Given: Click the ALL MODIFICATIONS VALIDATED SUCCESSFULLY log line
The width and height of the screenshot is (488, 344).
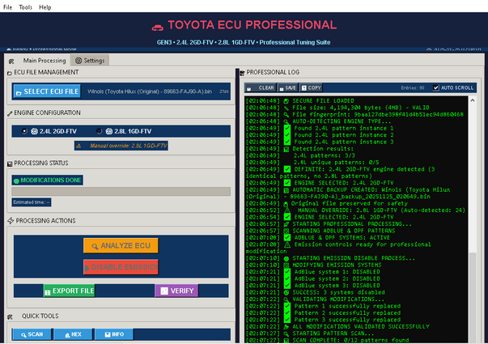Looking at the screenshot, I should pos(337,326).
